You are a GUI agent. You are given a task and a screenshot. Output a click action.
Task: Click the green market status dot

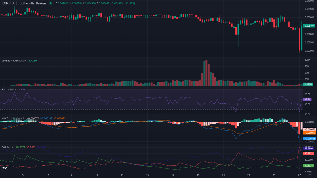(50, 3)
